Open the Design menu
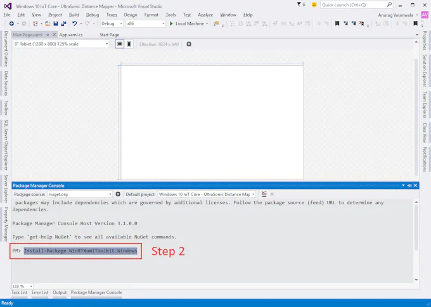 [x=131, y=15]
